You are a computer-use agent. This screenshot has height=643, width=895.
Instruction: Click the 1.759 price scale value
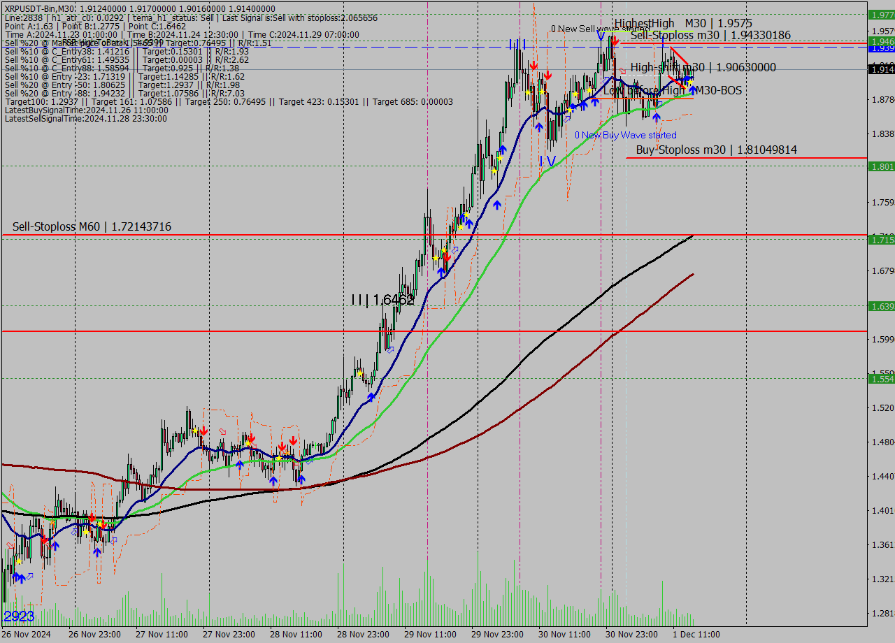(x=882, y=202)
